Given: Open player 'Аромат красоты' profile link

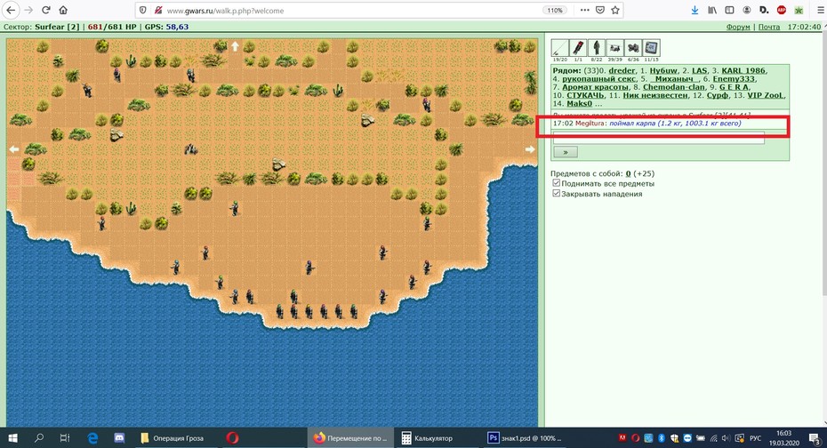Looking at the screenshot, I should tap(595, 87).
